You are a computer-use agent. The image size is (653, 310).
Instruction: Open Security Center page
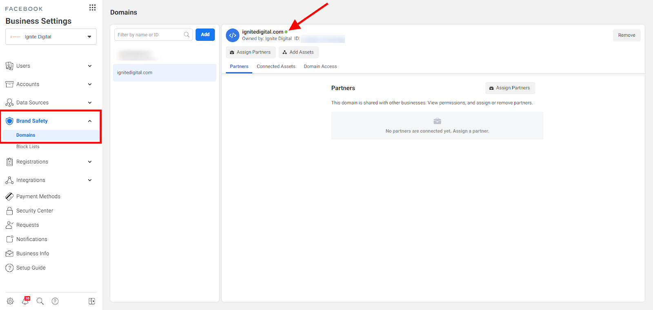(x=35, y=211)
